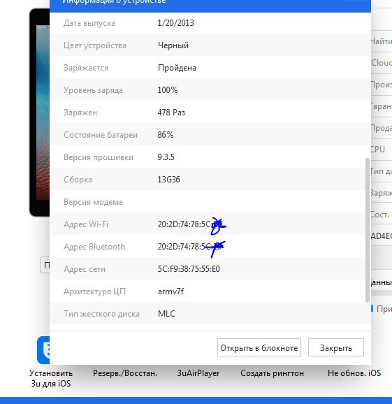Click the Состояние батареи value 86%
This screenshot has height=404, width=392.
[x=166, y=135]
